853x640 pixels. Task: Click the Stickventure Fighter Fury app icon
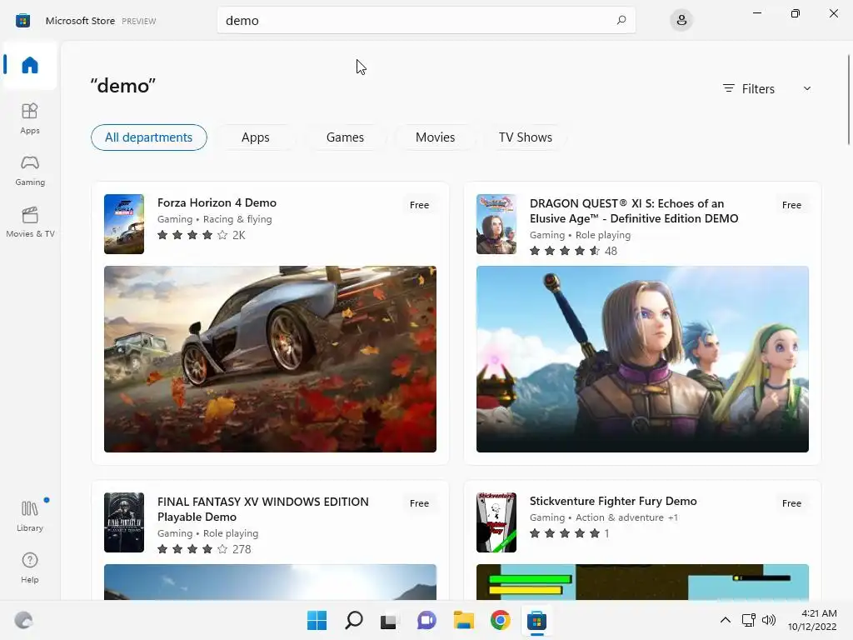point(496,522)
